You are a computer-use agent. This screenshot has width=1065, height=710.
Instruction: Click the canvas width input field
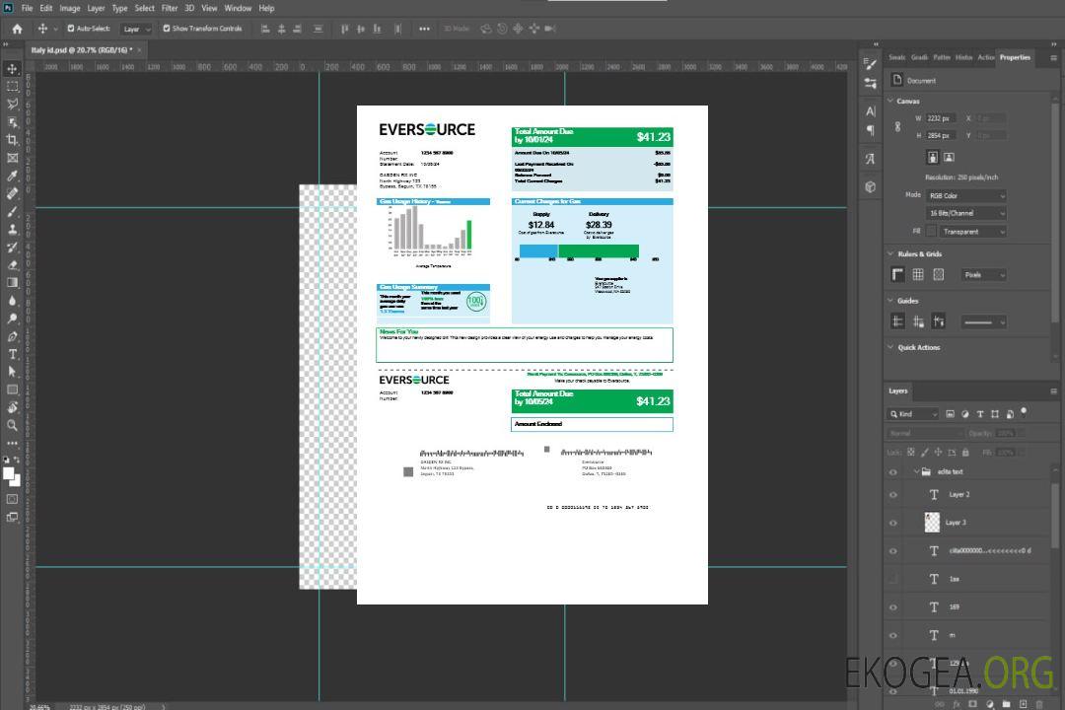[941, 118]
